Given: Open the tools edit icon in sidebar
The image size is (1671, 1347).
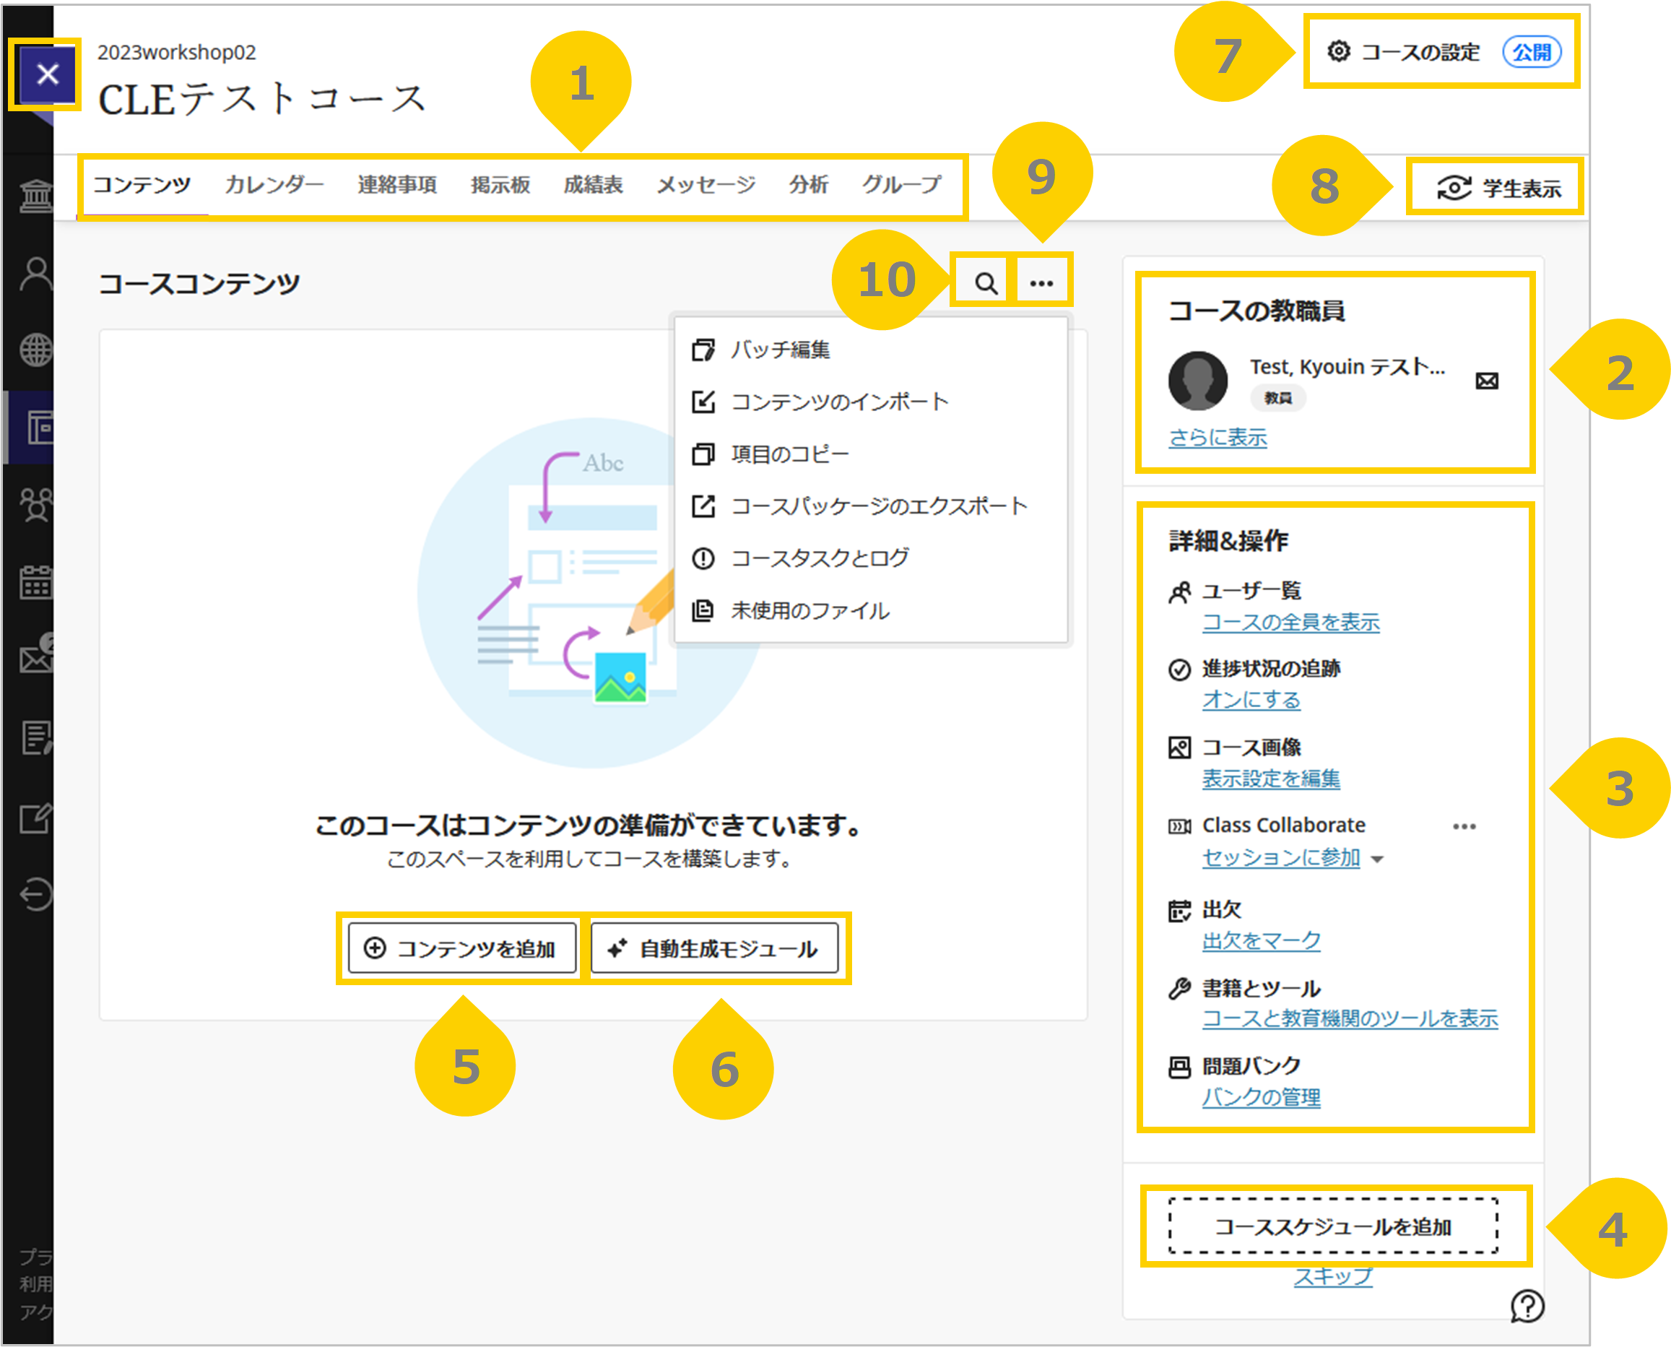Looking at the screenshot, I should click(35, 818).
